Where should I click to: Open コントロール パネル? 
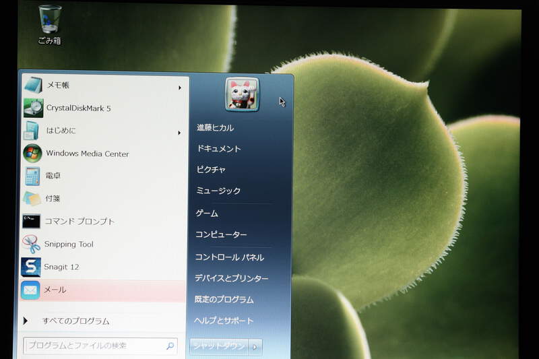tap(229, 257)
